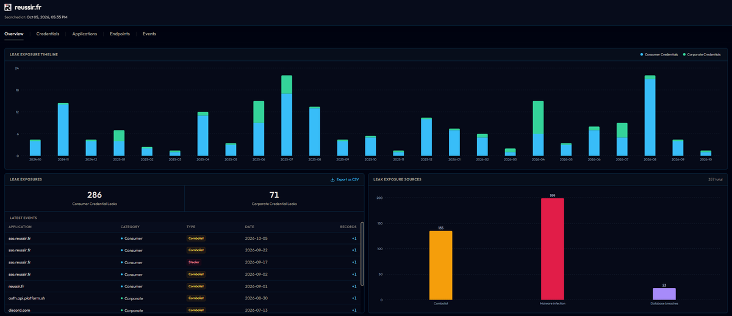Click the 2025-12 timeline bar
Image resolution: width=732 pixels, height=316 pixels.
[426, 137]
